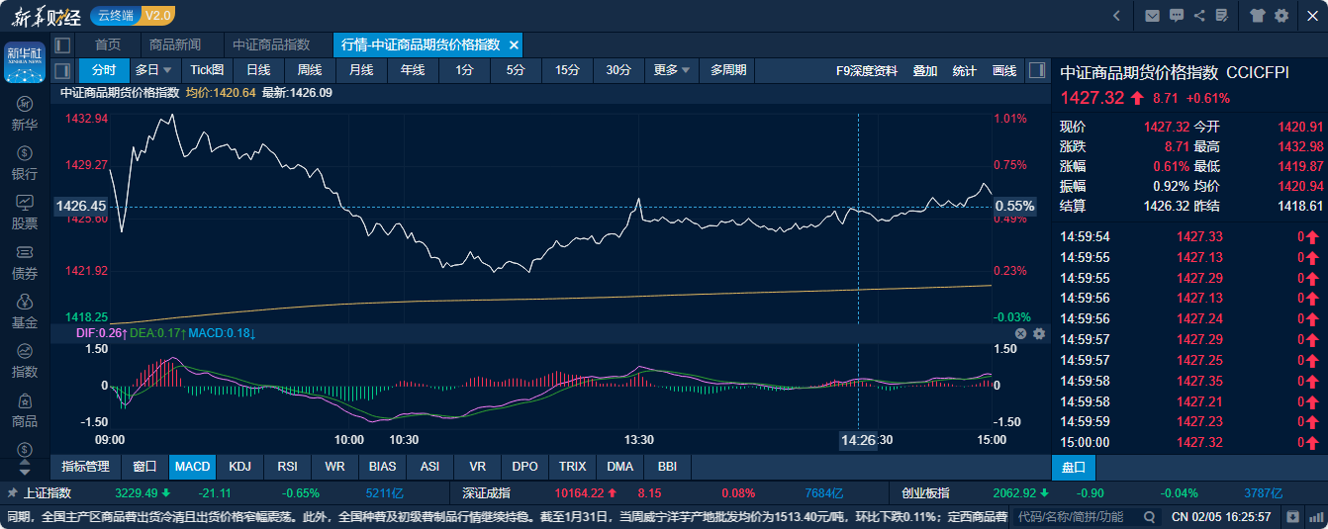Open the mail envelope icon in title bar
The height and width of the screenshot is (529, 1328).
click(1152, 16)
